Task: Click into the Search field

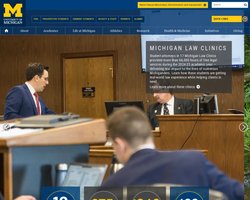Action: coord(227,5)
